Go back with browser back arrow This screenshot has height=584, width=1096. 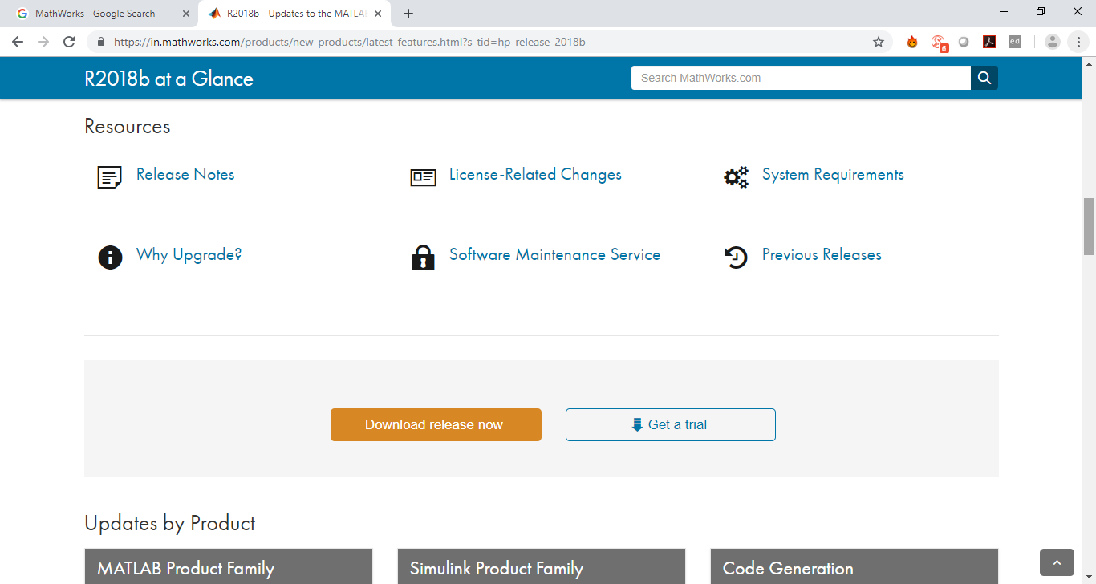[18, 42]
